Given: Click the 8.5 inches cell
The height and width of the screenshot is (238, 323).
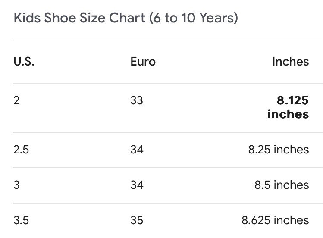Looking at the screenshot, I should pos(282,185).
